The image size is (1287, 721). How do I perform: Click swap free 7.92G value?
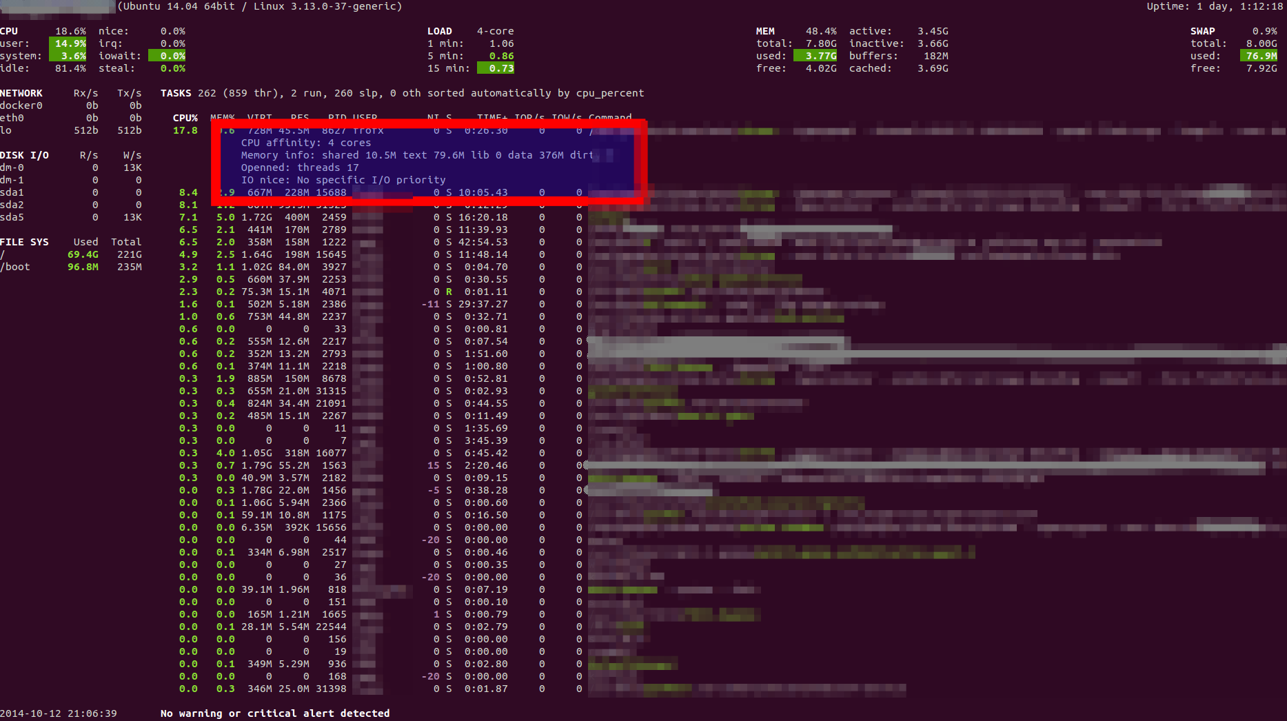coord(1261,68)
